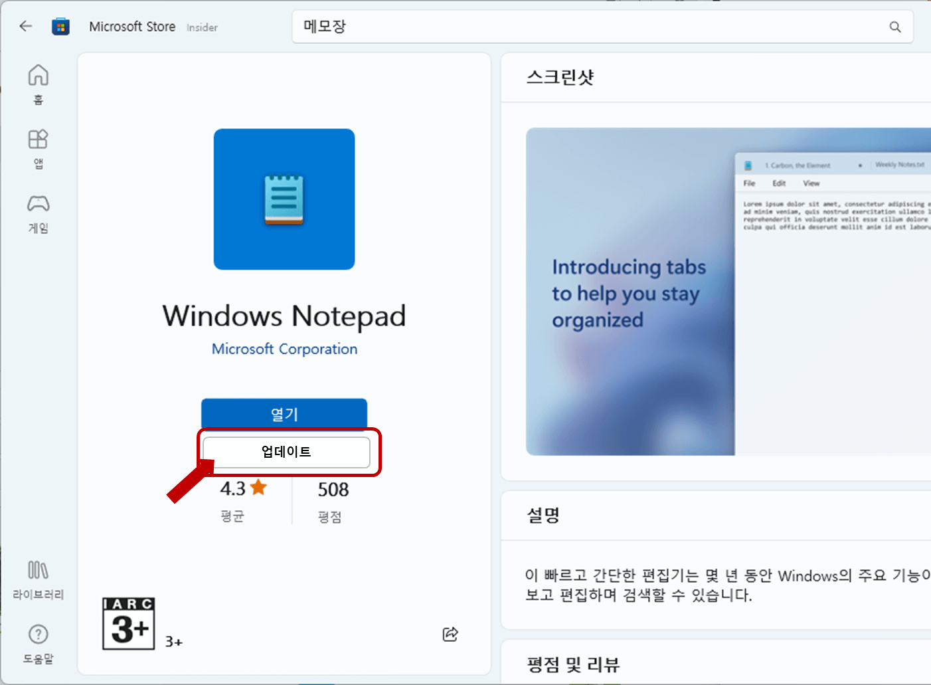Open the 라이브러리 (Library) sidebar section
This screenshot has width=931, height=685.
pos(38,580)
